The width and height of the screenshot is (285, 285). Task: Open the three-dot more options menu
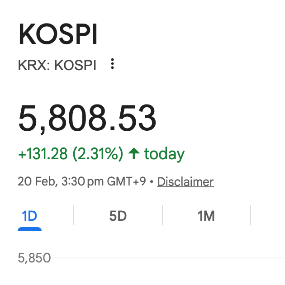coord(113,64)
